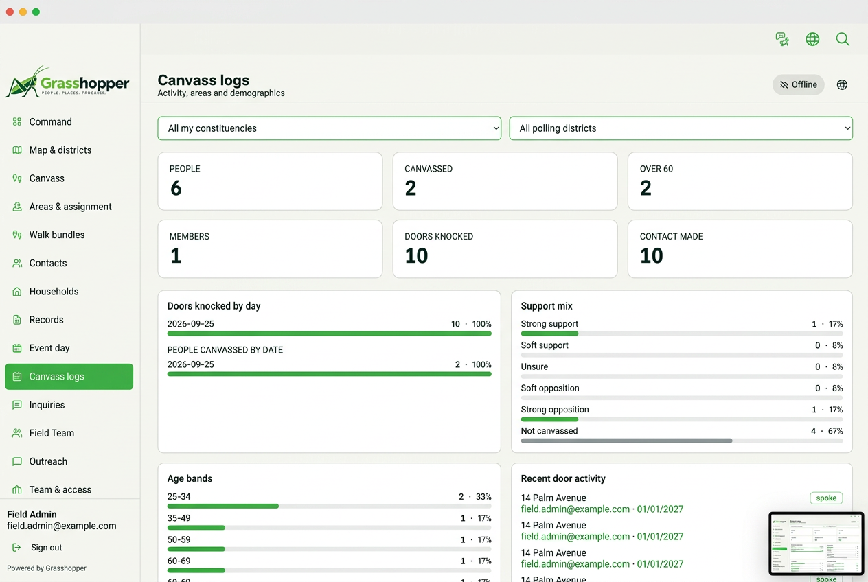Click the CONTACT MADE 10 card

tap(740, 248)
